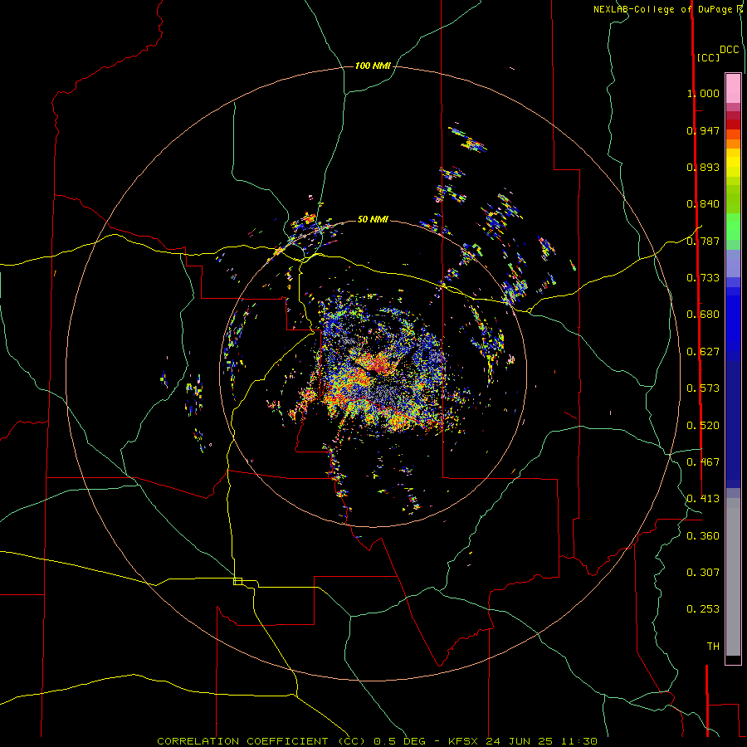747x747 pixels.
Task: Click the 0.627 color scale value
Action: click(703, 352)
